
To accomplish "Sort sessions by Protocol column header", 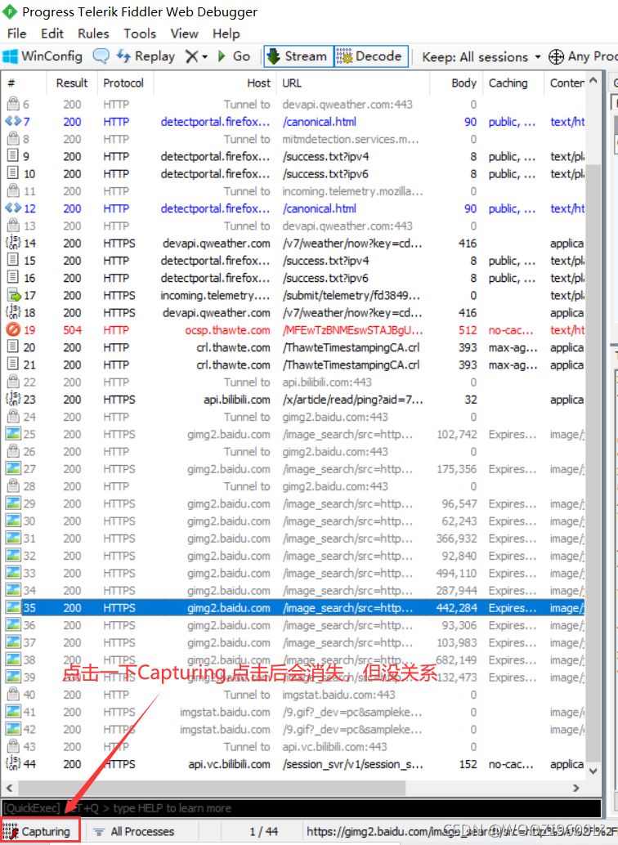I will pos(124,83).
